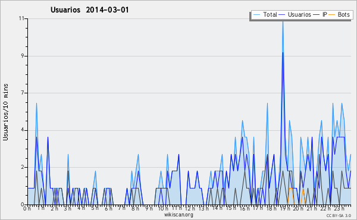The width and height of the screenshot is (357, 220).
Task: Click the x-axis label '10 h'
Action: (x=163, y=208)
